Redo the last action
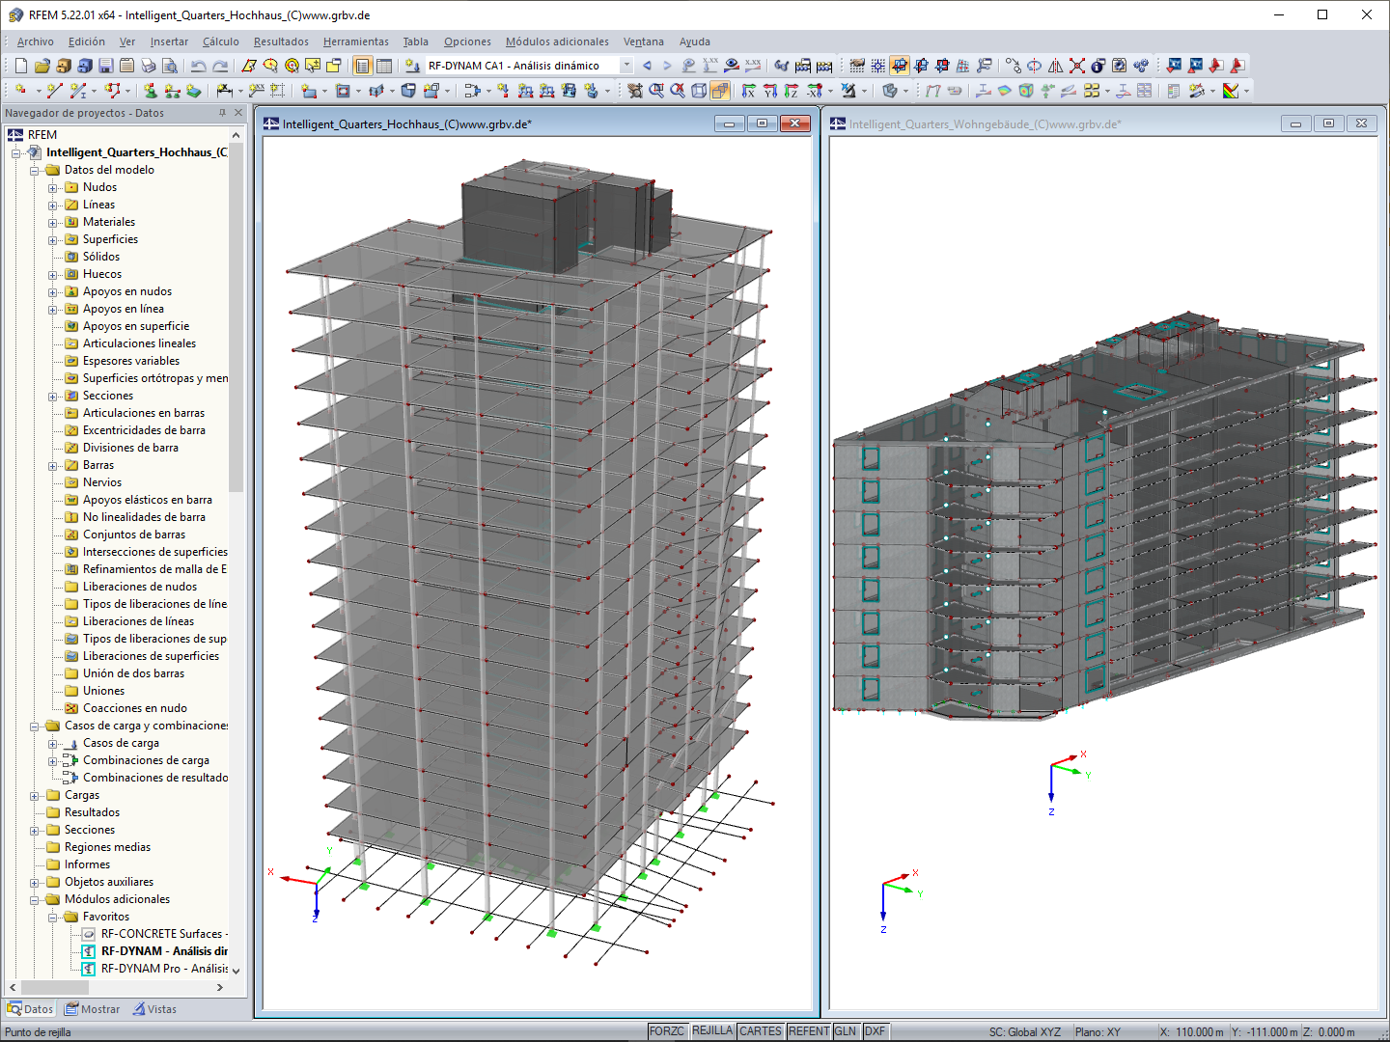The width and height of the screenshot is (1390, 1042). tap(220, 66)
